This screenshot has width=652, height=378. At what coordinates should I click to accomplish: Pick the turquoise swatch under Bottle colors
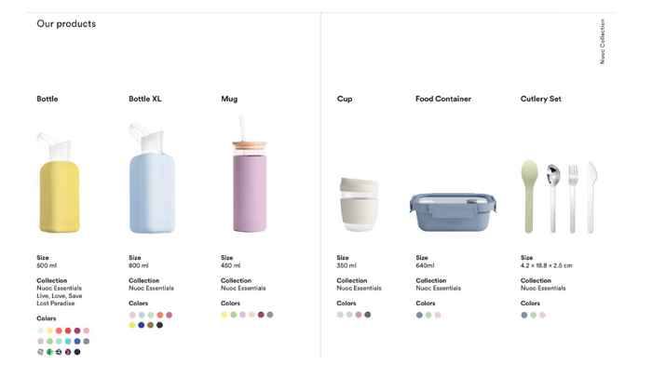pos(68,342)
